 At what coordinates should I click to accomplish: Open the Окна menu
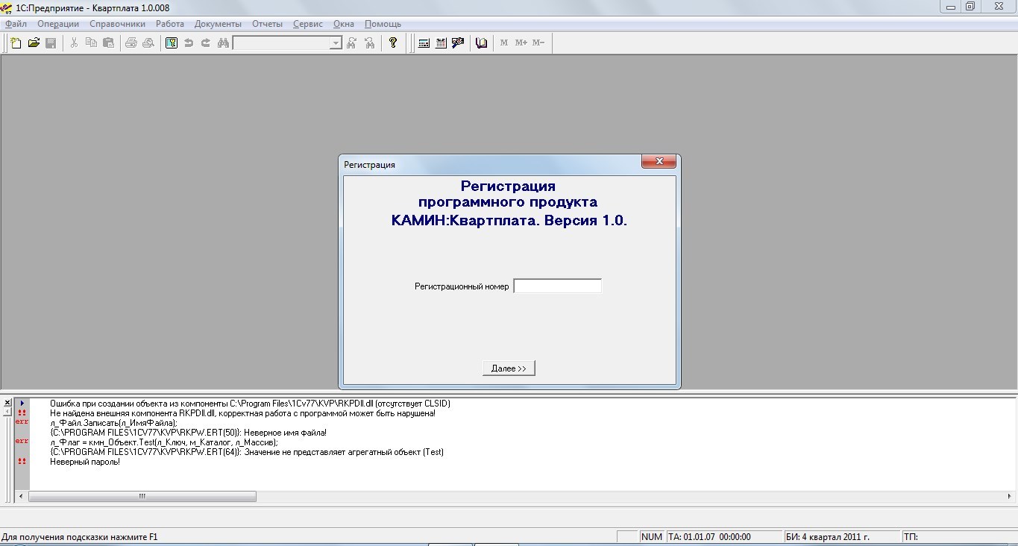344,24
